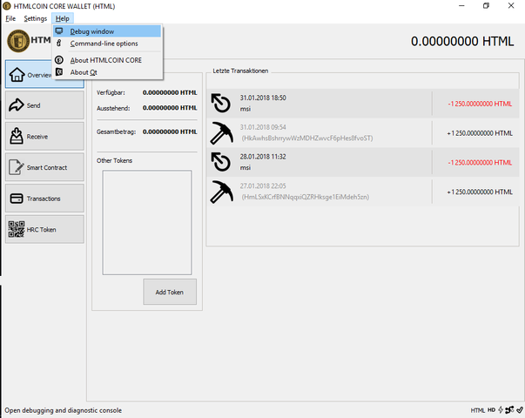Click the staking lightning bolt status icon
This screenshot has height=418, width=525.
pos(501,409)
